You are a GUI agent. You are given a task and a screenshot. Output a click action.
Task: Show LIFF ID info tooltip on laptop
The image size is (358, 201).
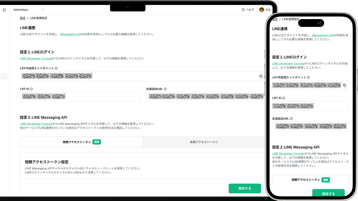[31, 89]
